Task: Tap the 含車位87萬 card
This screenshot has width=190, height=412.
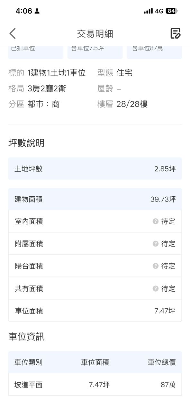Action: [x=154, y=52]
